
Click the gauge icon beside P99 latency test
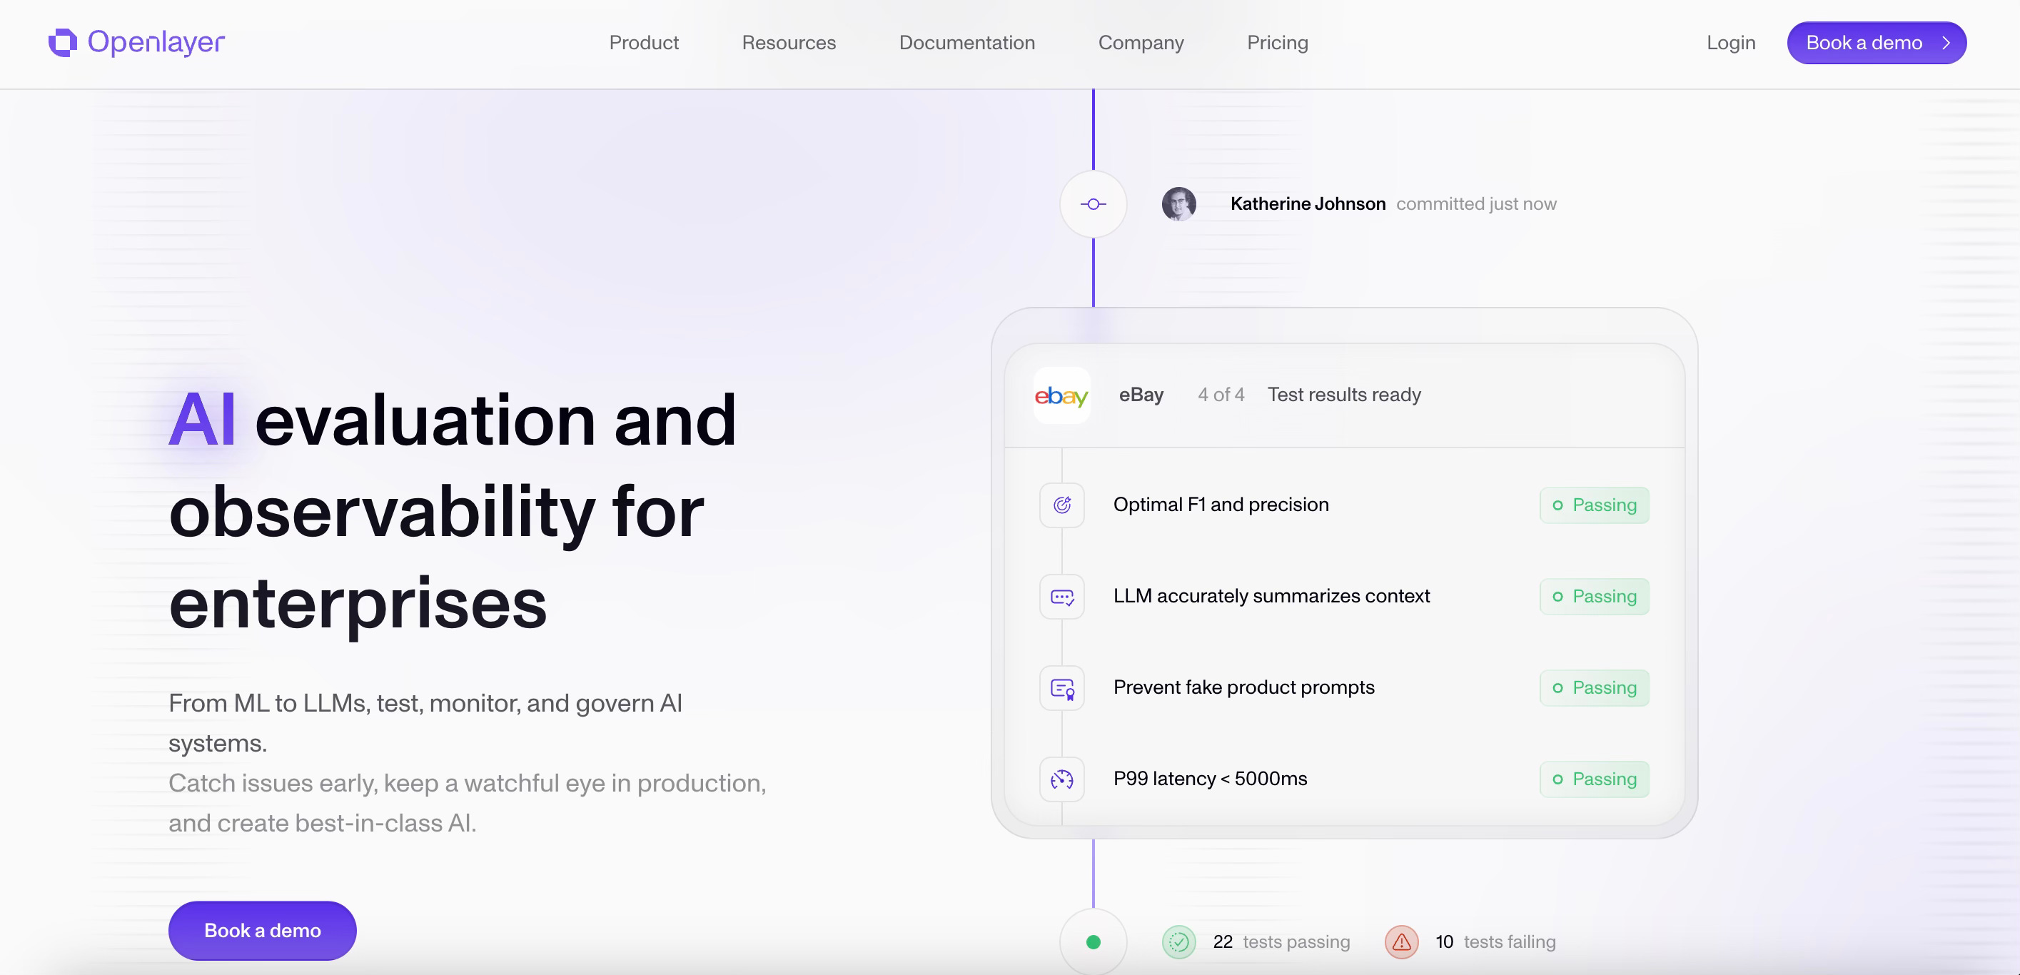[1062, 779]
